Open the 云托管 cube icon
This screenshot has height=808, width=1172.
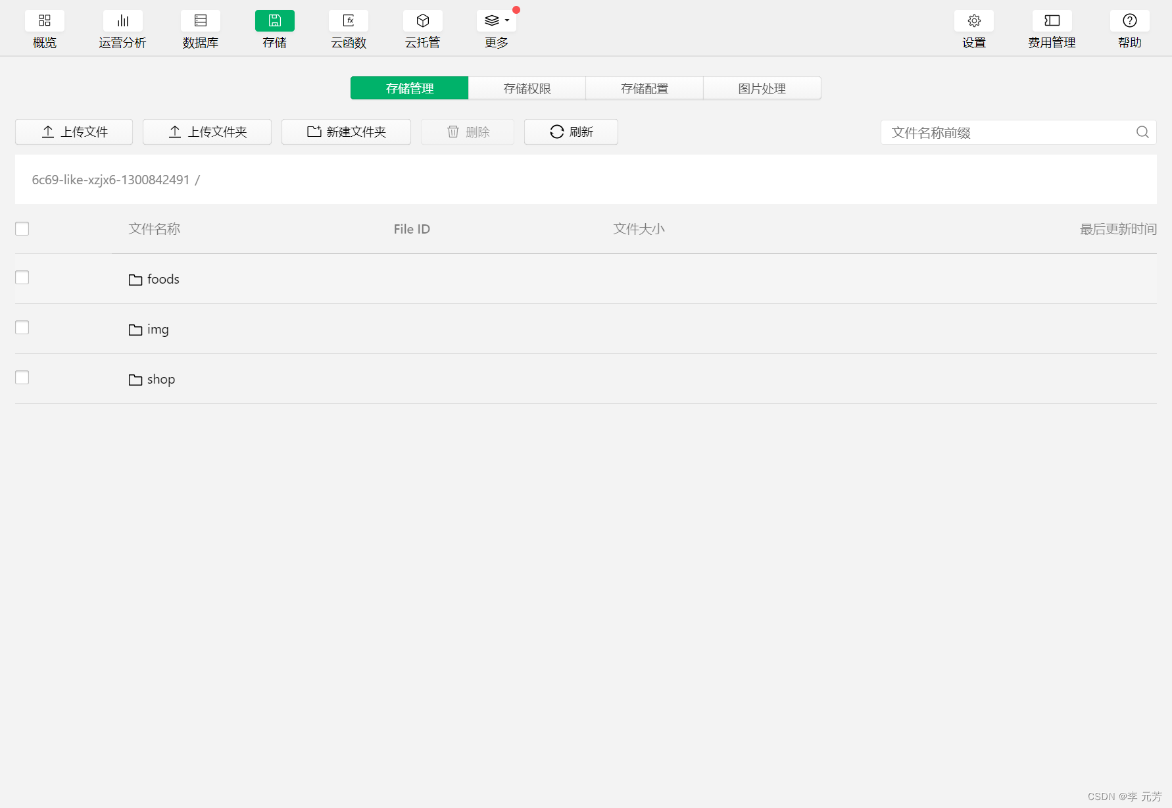pyautogui.click(x=423, y=21)
